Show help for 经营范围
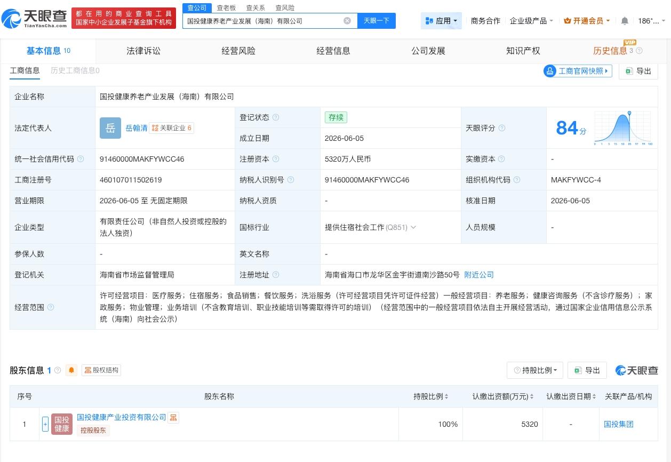671x462 pixels. click(51, 307)
